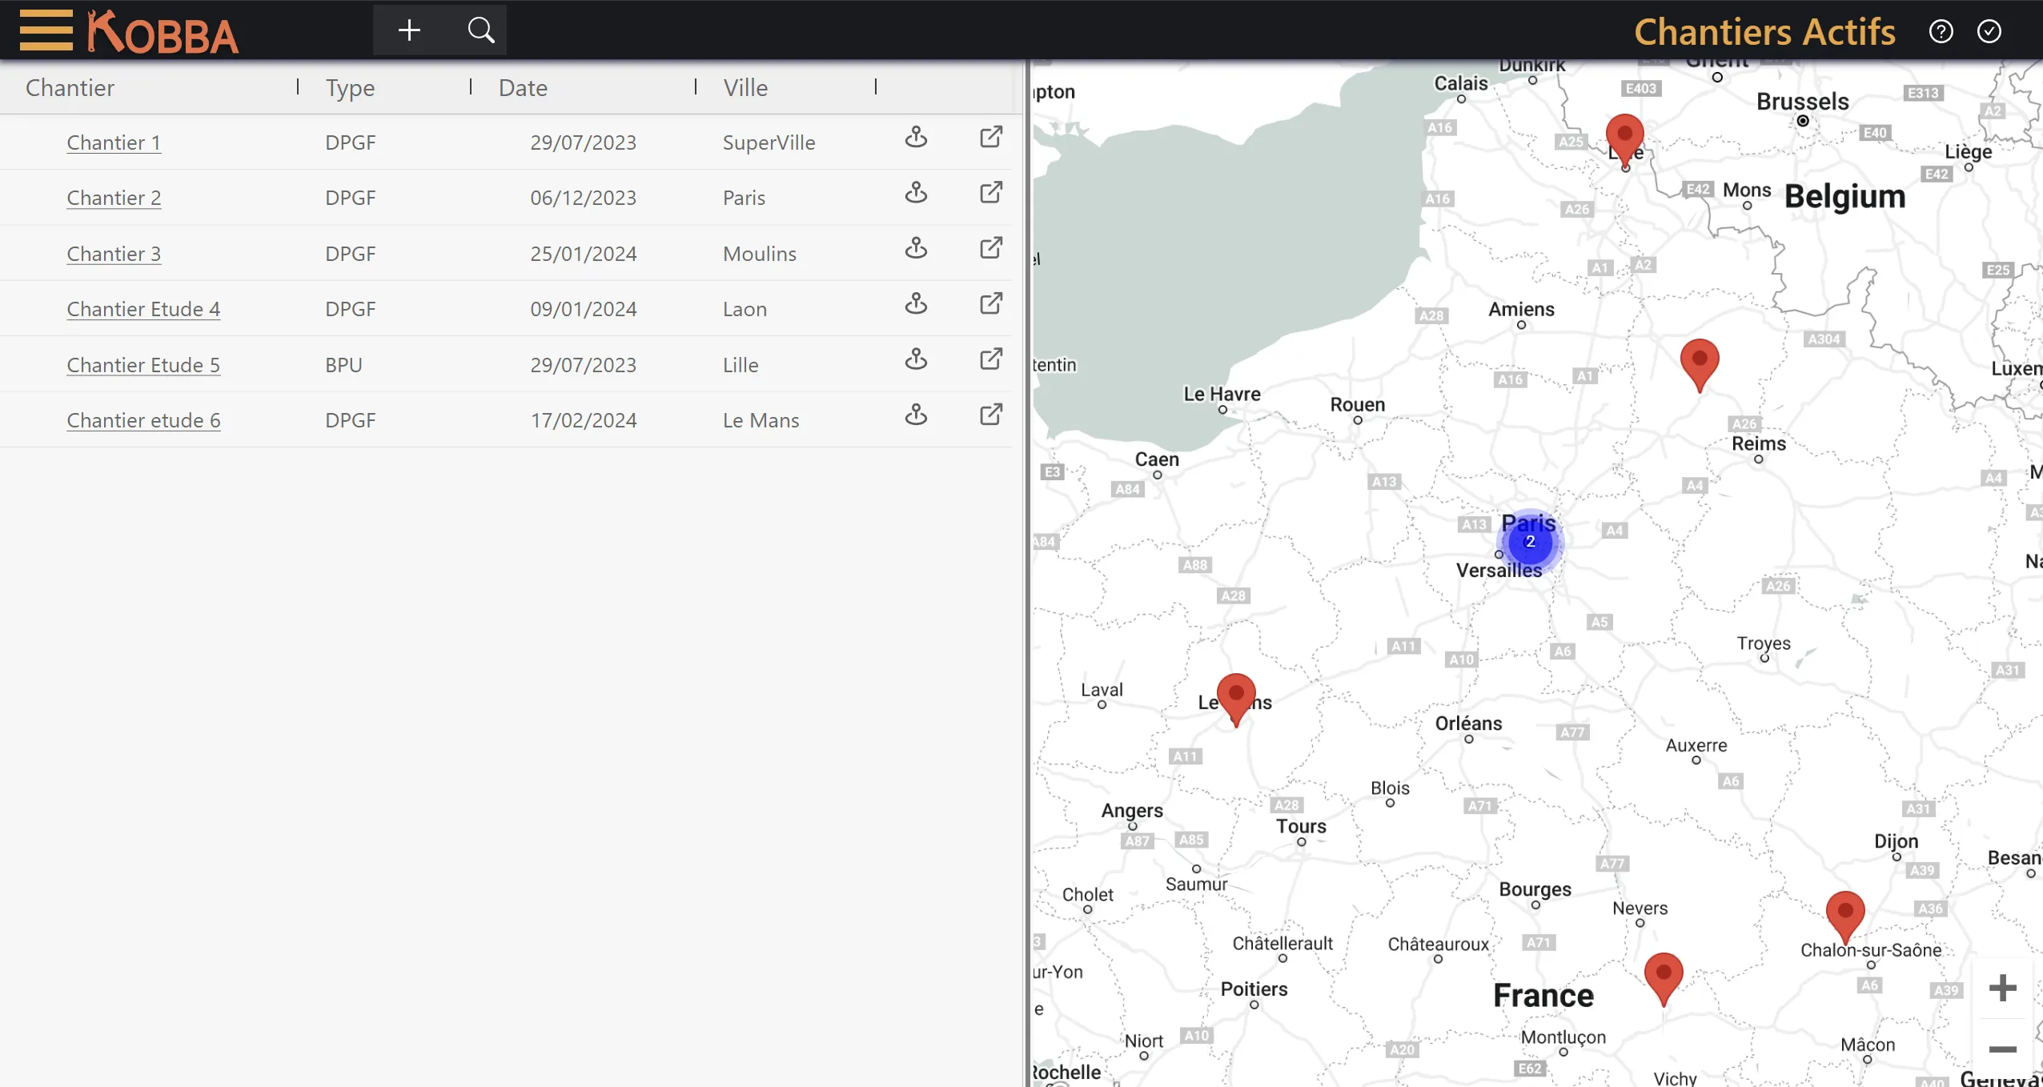Viewport: 2043px width, 1087px height.
Task: Open the hamburger menu
Action: 46,30
